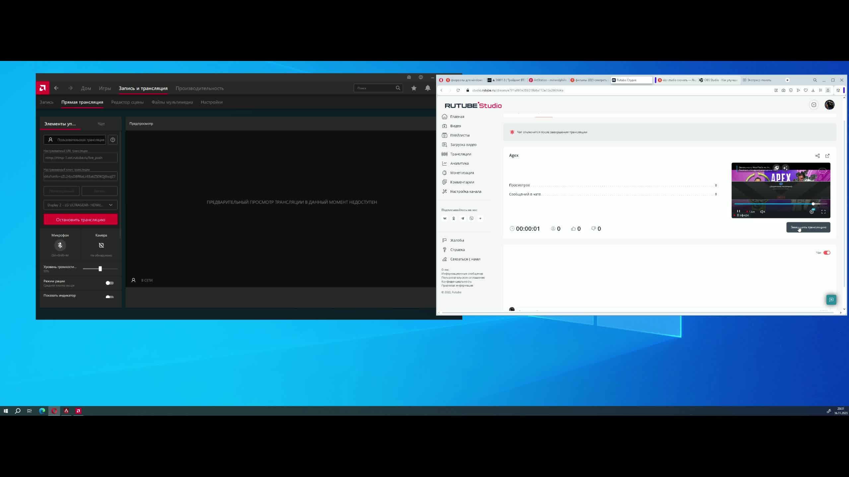
Task: Adjust the Уровень громкости slider handle
Action: pos(100,269)
